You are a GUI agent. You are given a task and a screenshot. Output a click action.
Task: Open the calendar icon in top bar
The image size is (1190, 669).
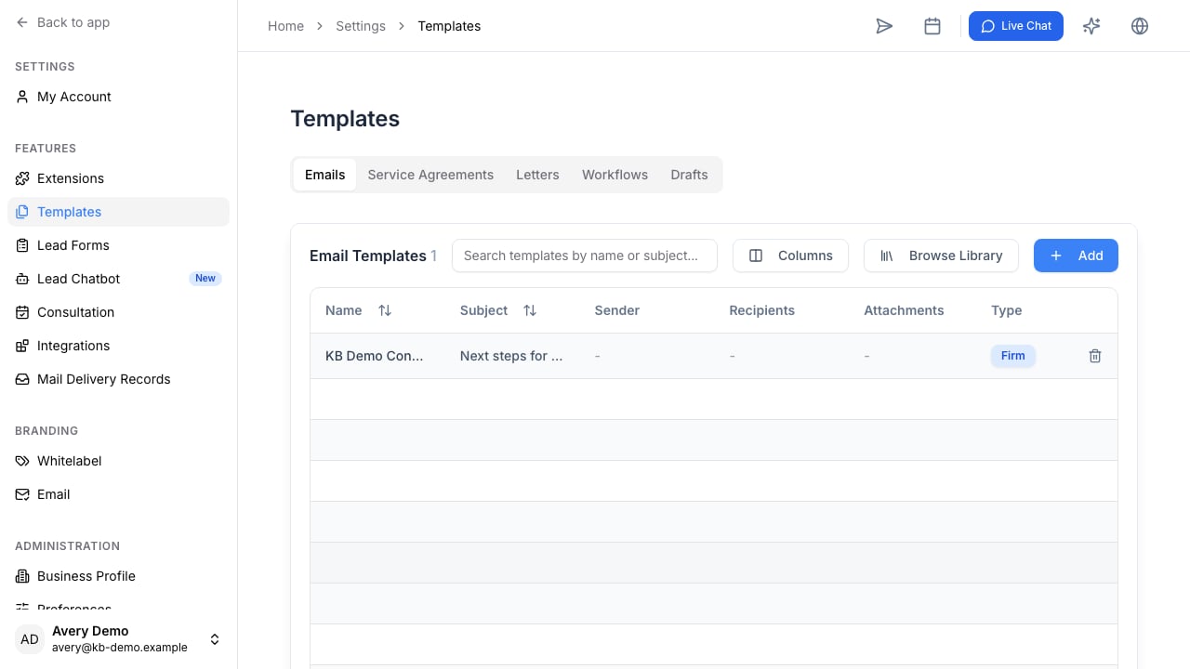pyautogui.click(x=932, y=26)
